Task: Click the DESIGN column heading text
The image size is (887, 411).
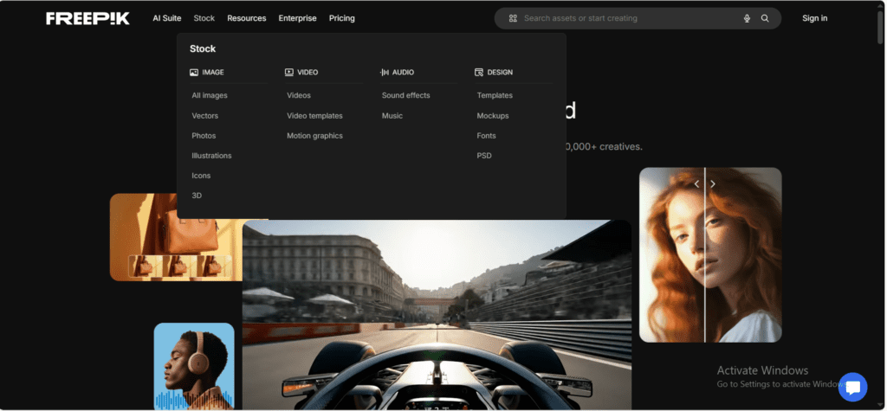Action: (x=500, y=73)
